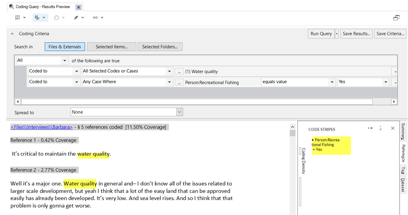This screenshot has height=215, width=408.
Task: Close the Coding Query Results Preview tab
Action: tap(79, 7)
